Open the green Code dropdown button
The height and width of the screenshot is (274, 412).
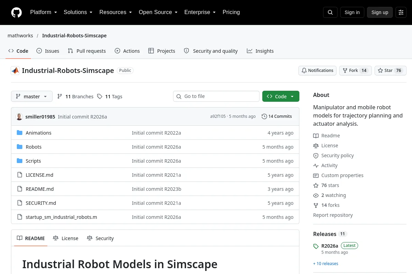pos(281,96)
